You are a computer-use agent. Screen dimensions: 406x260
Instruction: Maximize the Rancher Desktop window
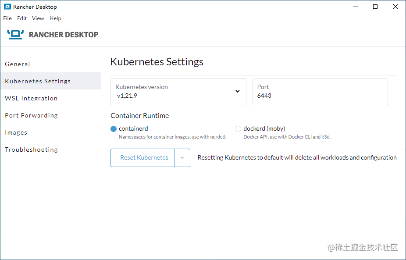click(x=375, y=7)
